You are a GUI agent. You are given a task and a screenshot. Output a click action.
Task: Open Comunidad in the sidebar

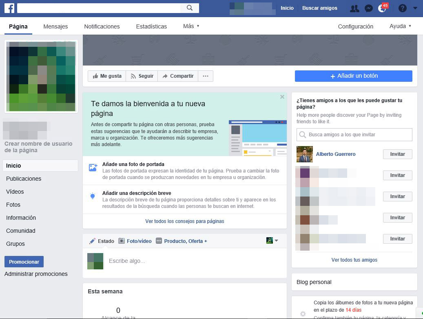click(21, 231)
